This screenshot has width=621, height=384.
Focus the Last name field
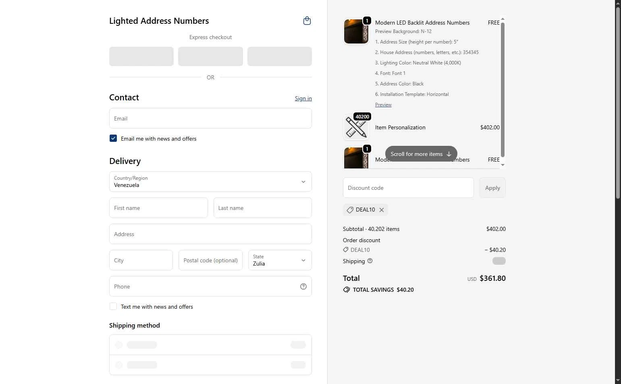pos(263,208)
